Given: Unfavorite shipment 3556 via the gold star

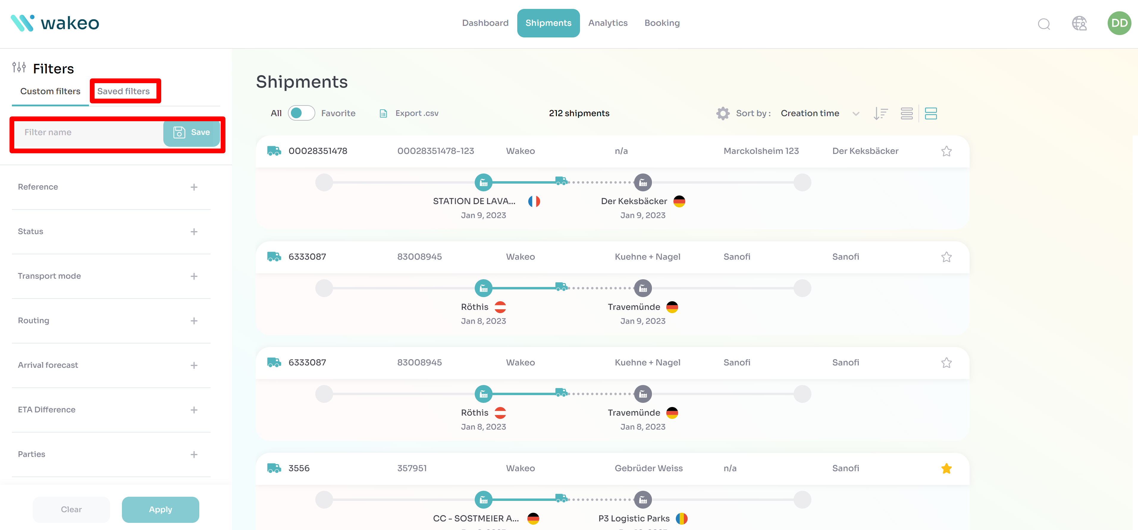Looking at the screenshot, I should click(x=946, y=469).
